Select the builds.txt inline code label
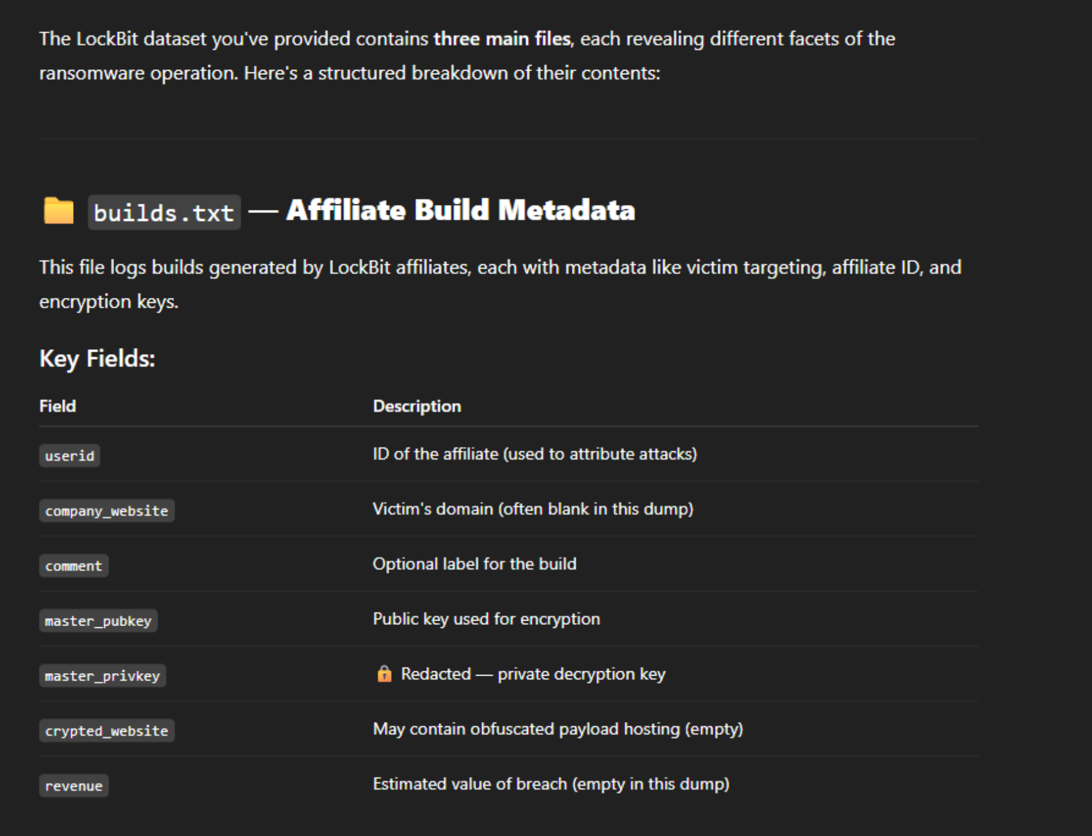 click(x=164, y=213)
